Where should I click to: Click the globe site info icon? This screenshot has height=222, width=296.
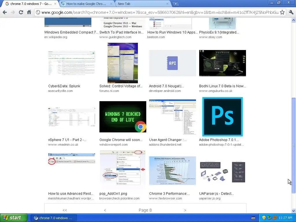tap(38, 12)
